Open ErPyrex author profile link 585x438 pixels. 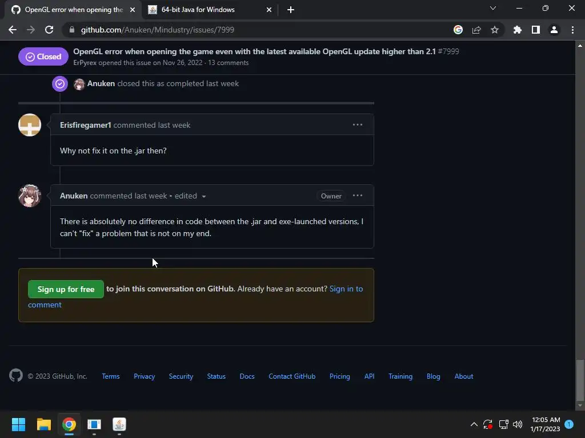click(85, 63)
